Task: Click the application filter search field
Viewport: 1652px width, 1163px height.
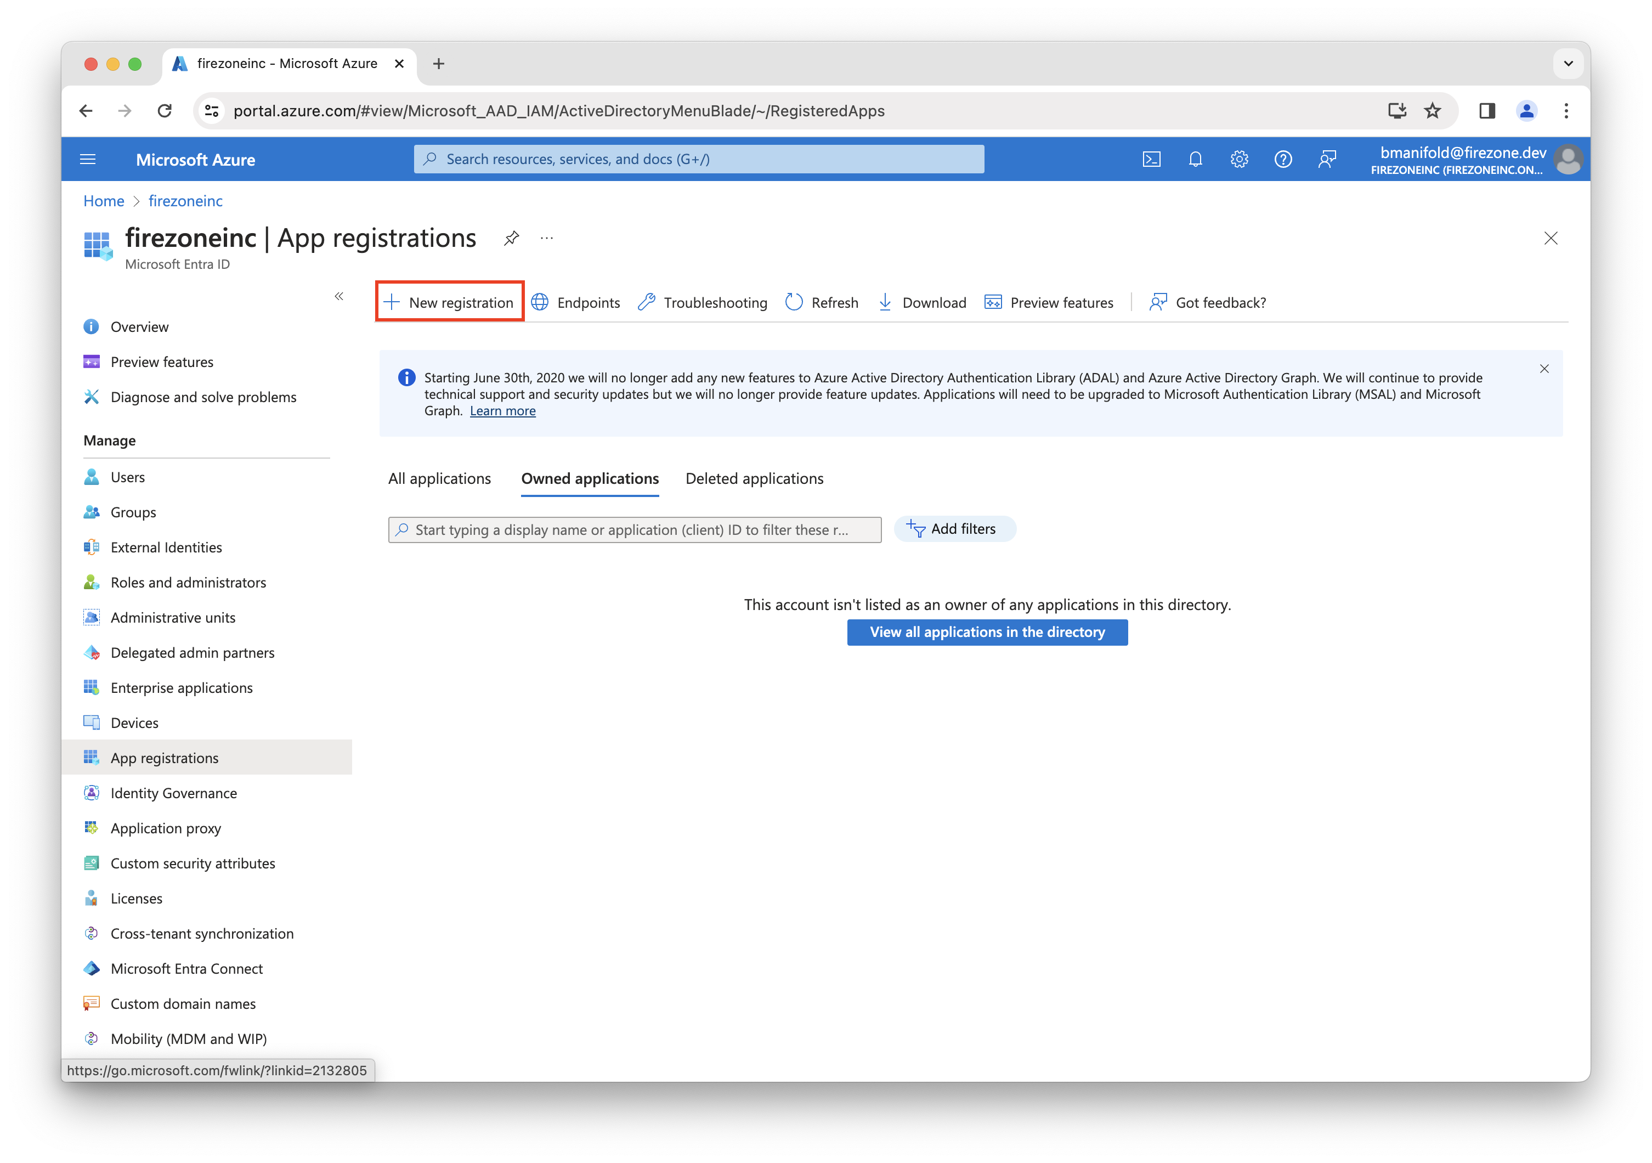Action: pos(635,530)
